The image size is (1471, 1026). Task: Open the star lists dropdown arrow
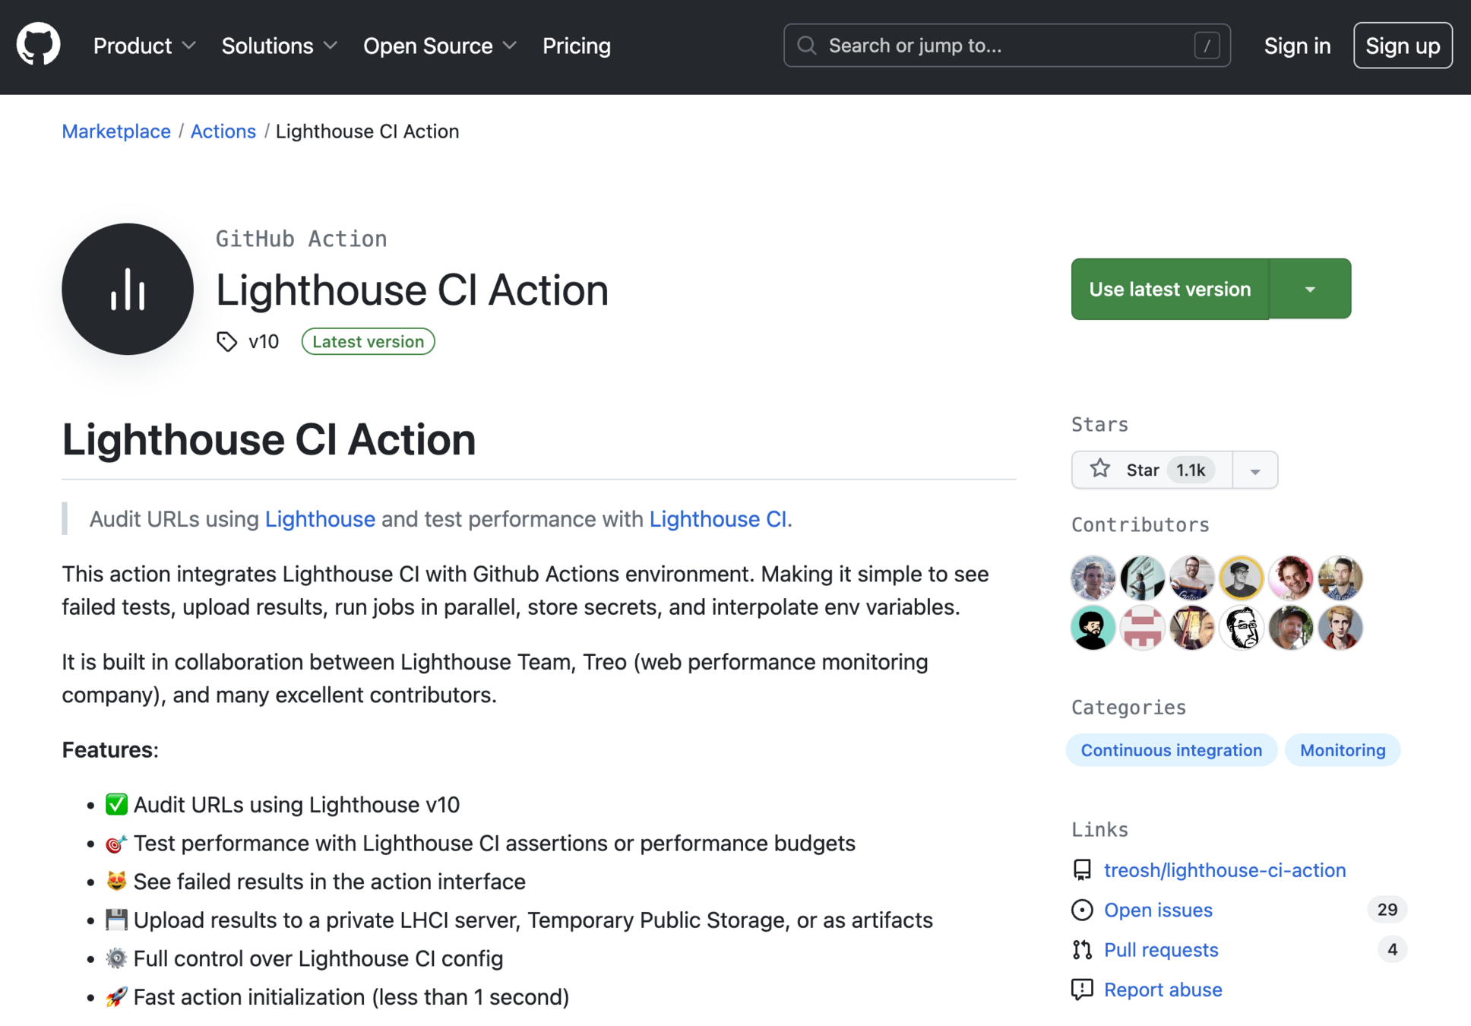click(1254, 470)
